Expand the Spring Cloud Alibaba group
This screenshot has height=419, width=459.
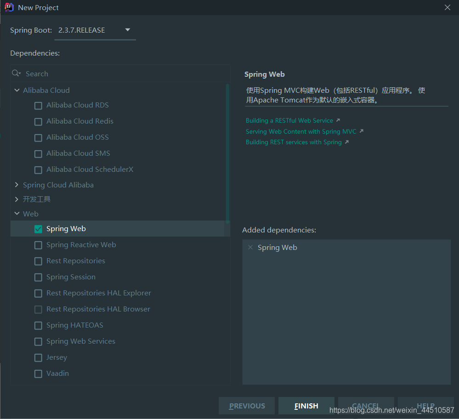click(x=17, y=185)
